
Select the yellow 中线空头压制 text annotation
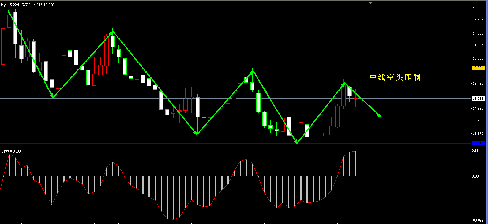395,77
